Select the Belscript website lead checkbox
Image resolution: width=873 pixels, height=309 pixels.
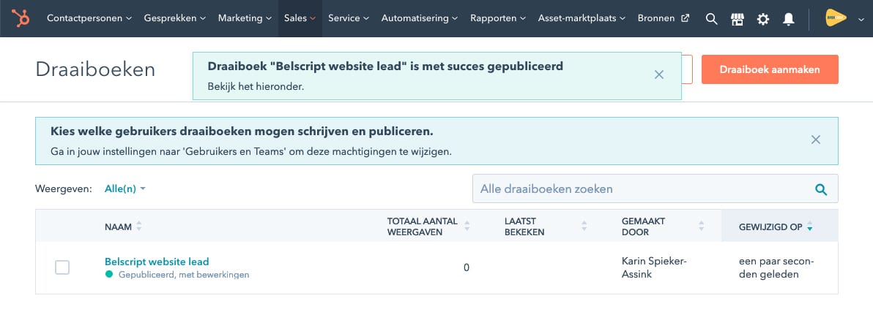point(62,267)
